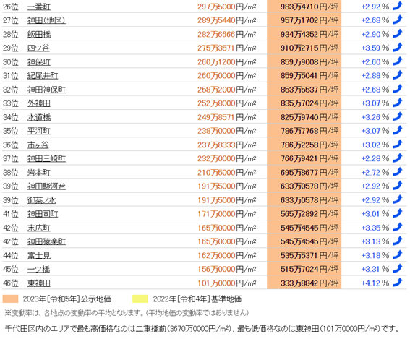Click the trend arrow in the 外神田 row
This screenshot has width=410, height=339.
(x=398, y=103)
